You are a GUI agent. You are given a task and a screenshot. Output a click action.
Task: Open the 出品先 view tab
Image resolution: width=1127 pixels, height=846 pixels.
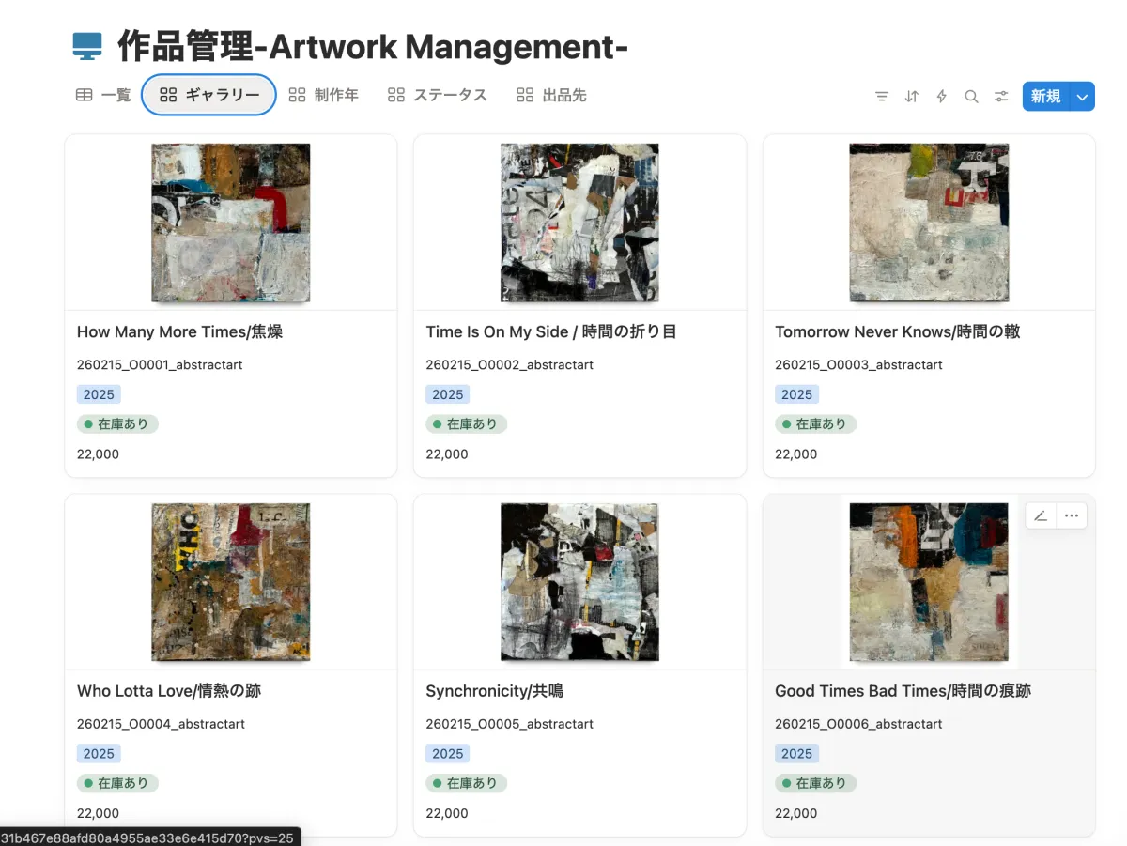(551, 95)
